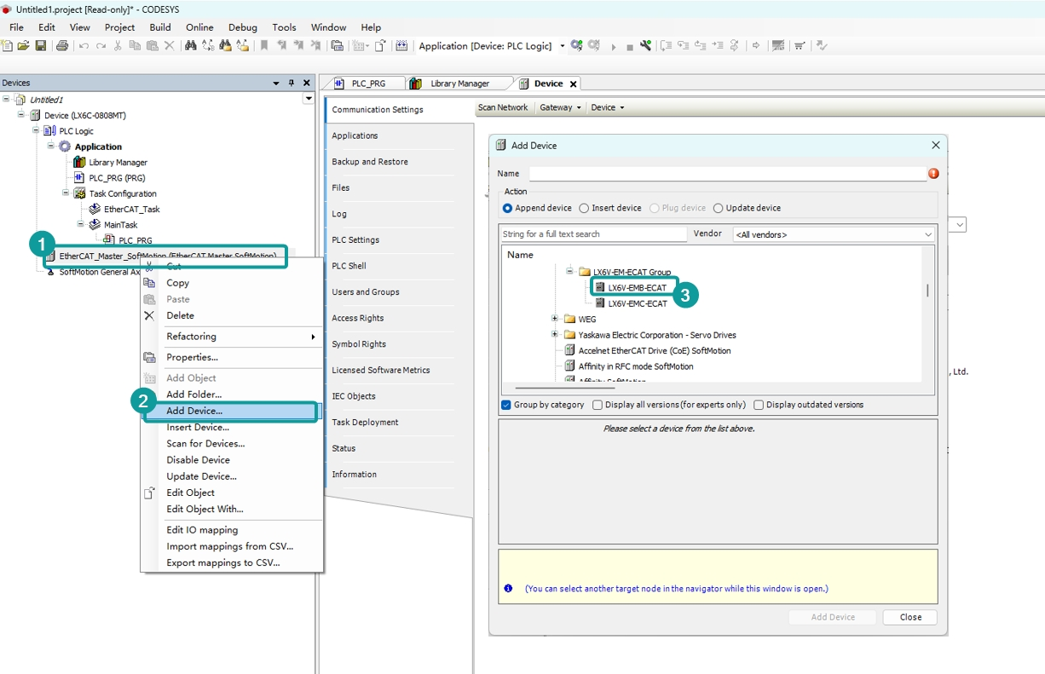Expand the WEG folder in device tree
1045x674 pixels.
[555, 320]
